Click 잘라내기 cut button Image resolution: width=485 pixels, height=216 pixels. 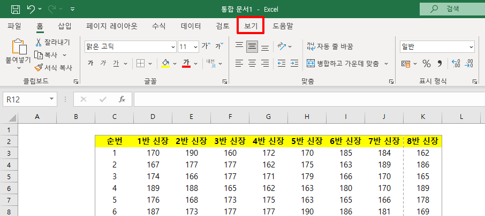tap(52, 42)
